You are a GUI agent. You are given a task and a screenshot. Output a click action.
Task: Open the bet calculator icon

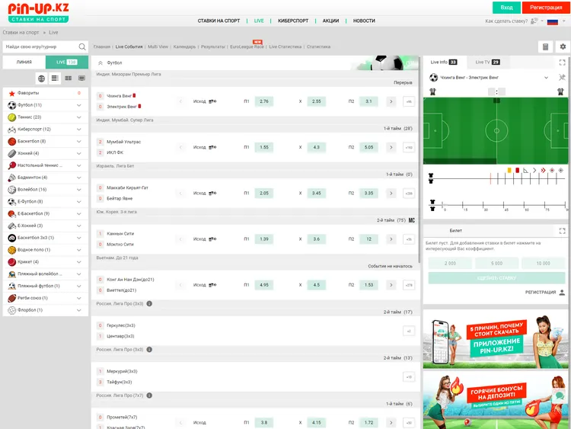[545, 46]
